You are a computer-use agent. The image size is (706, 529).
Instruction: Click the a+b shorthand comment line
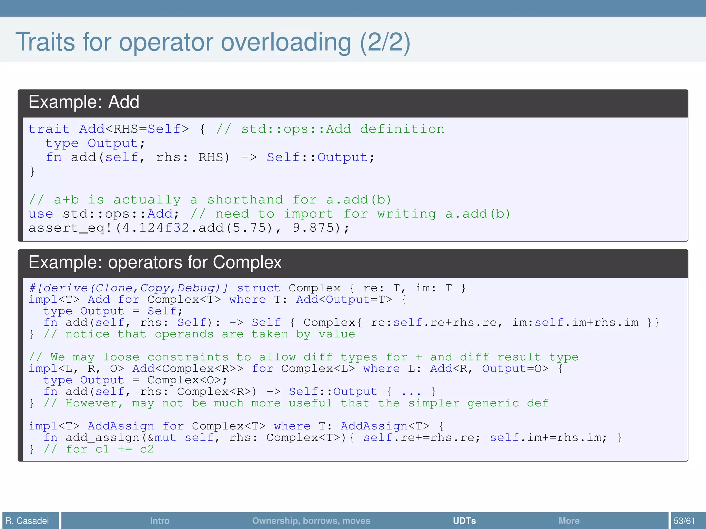210,200
